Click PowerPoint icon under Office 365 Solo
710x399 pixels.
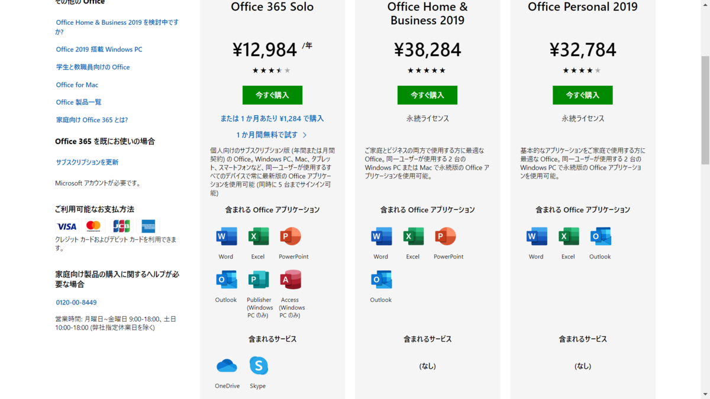coord(291,236)
